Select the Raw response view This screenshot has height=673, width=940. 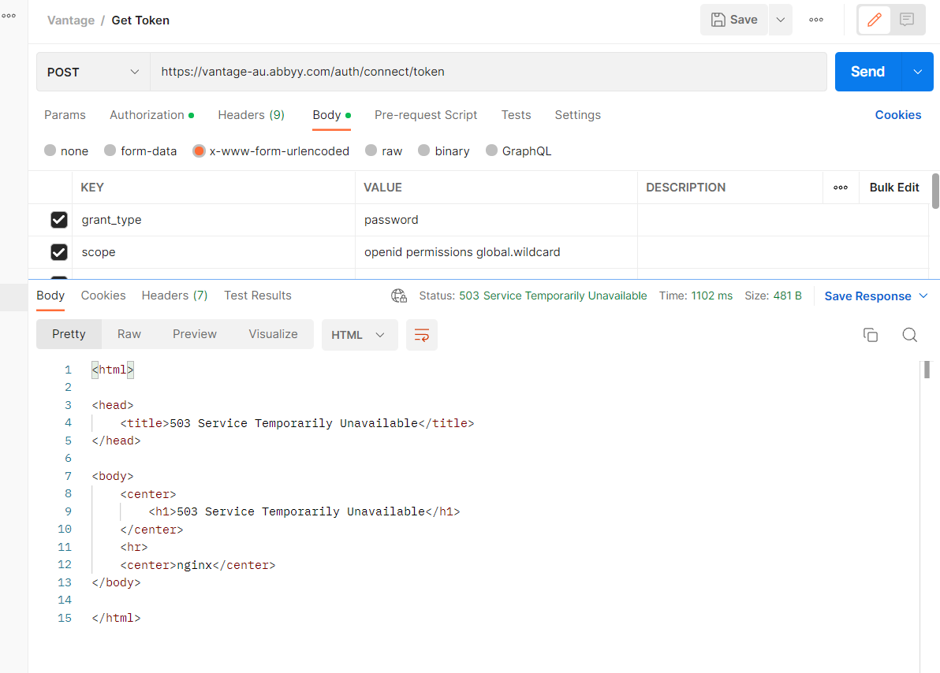click(129, 334)
